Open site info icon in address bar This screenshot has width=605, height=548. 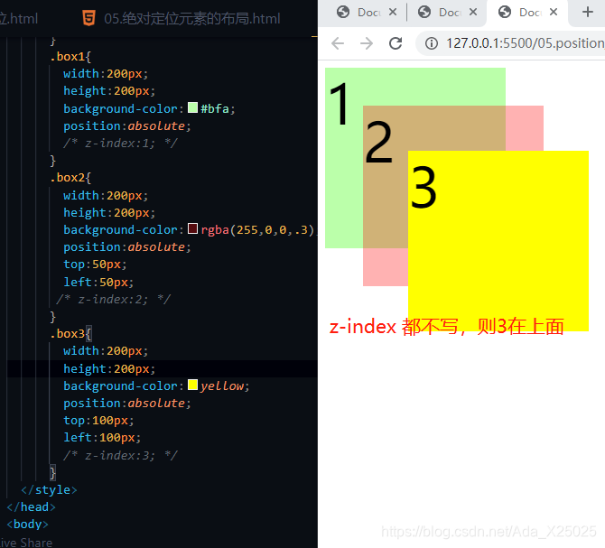(432, 43)
